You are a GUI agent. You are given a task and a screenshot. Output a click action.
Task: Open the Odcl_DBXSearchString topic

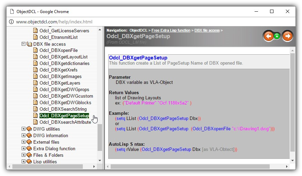63,109
